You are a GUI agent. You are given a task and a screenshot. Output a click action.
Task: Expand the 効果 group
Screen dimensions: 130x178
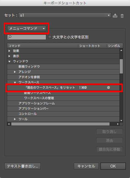pyautogui.click(x=9, y=51)
